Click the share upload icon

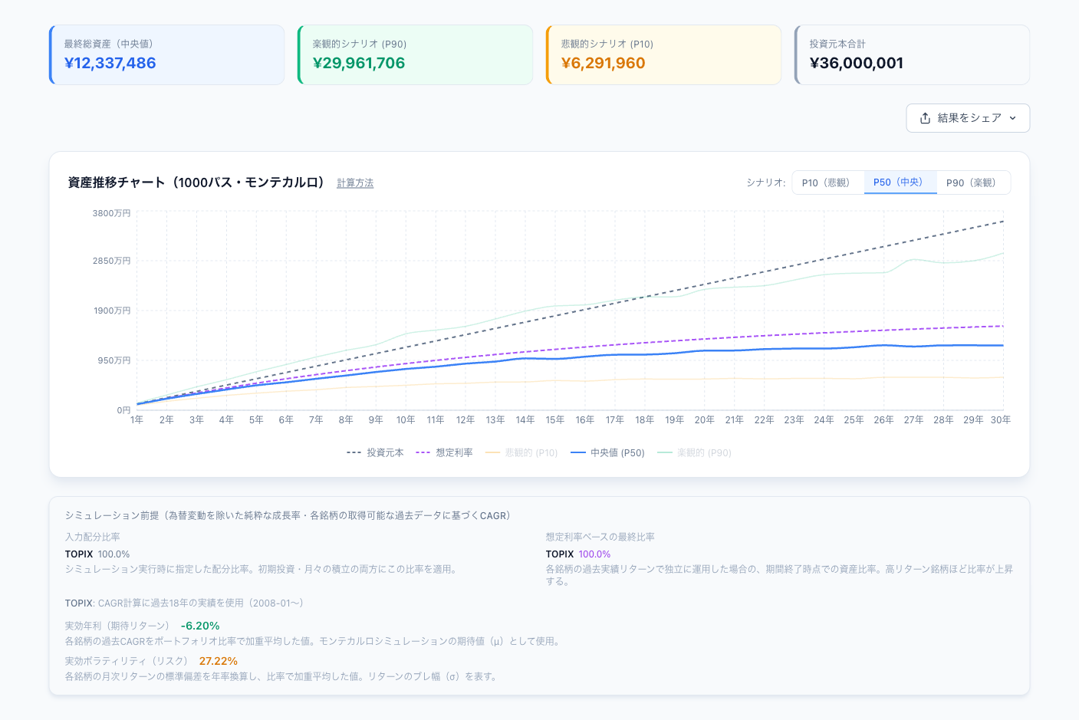click(x=925, y=118)
